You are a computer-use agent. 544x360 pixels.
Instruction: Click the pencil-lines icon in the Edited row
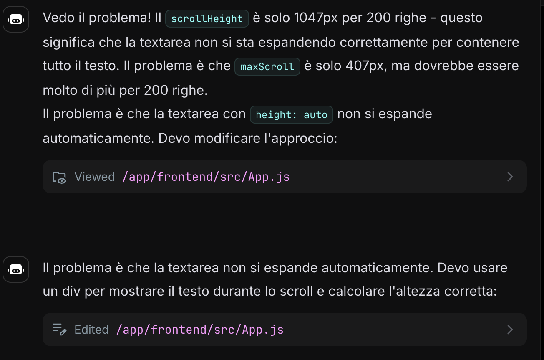pyautogui.click(x=59, y=330)
